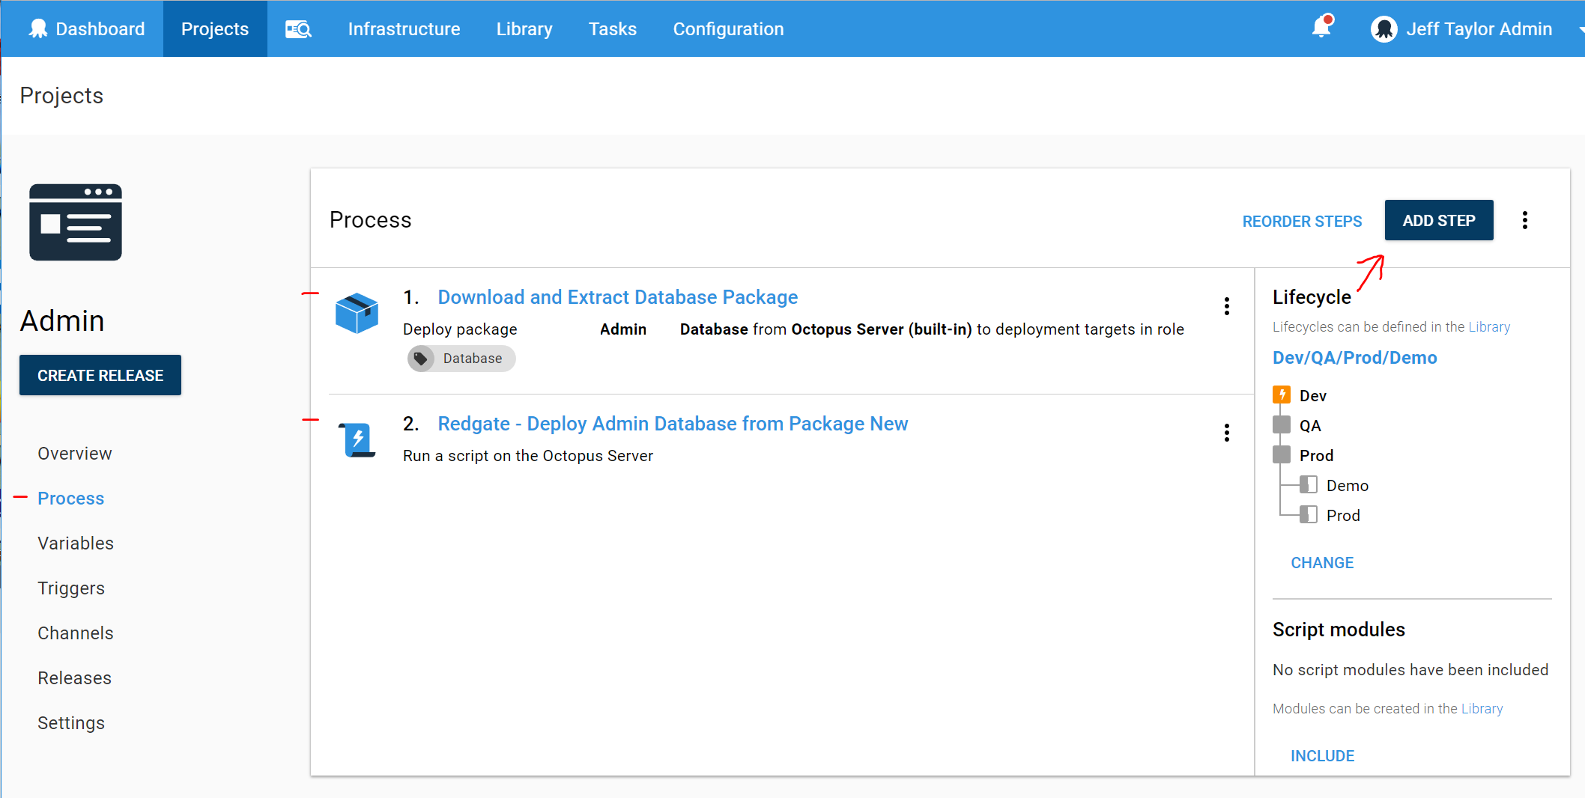Click the ADD STEP button

point(1439,220)
